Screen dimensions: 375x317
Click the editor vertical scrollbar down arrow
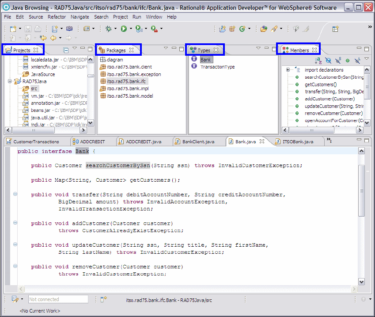tap(361, 281)
